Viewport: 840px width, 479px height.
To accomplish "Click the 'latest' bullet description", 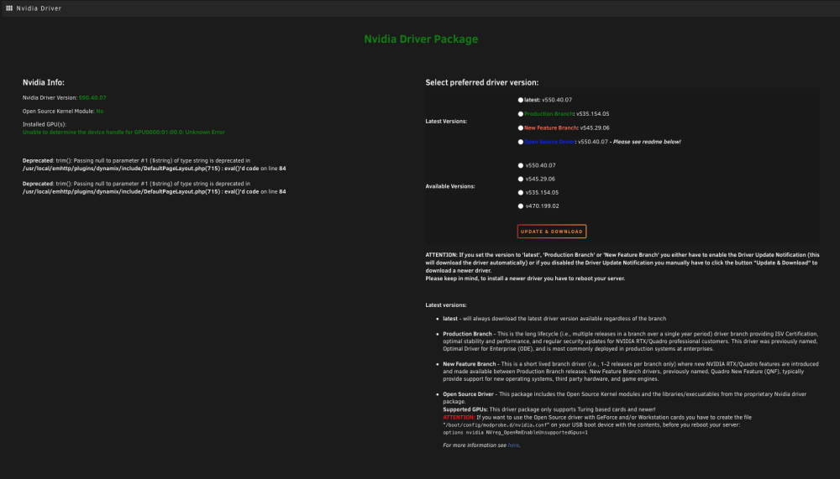I will [554, 319].
